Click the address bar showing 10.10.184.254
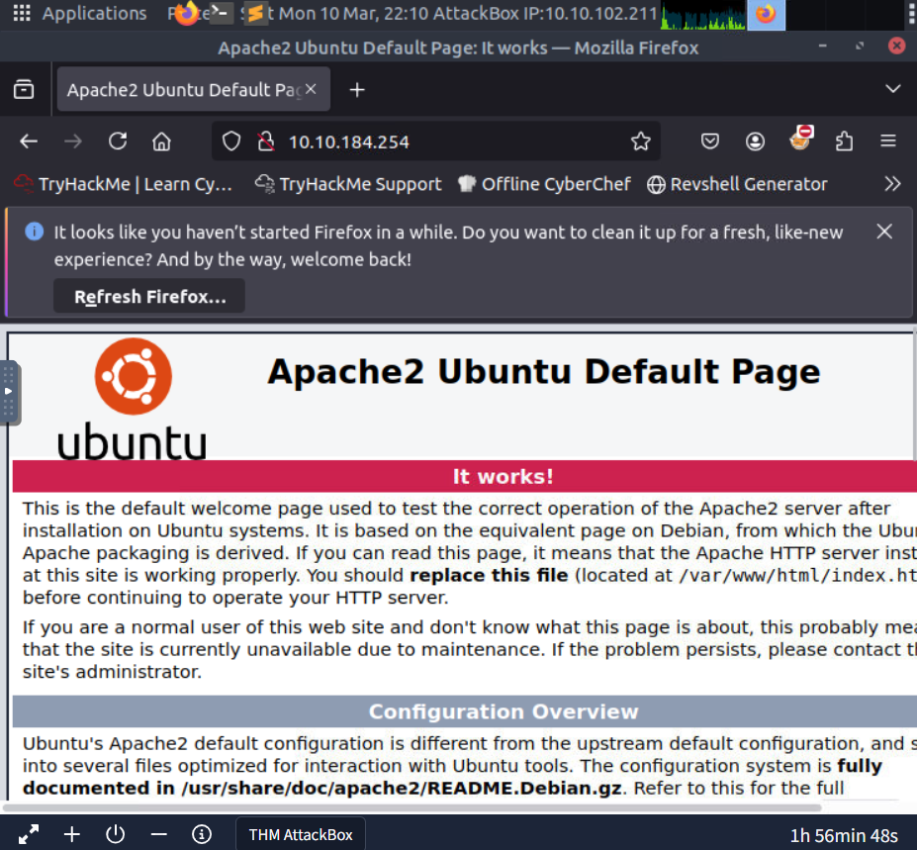917x850 pixels. tap(445, 142)
